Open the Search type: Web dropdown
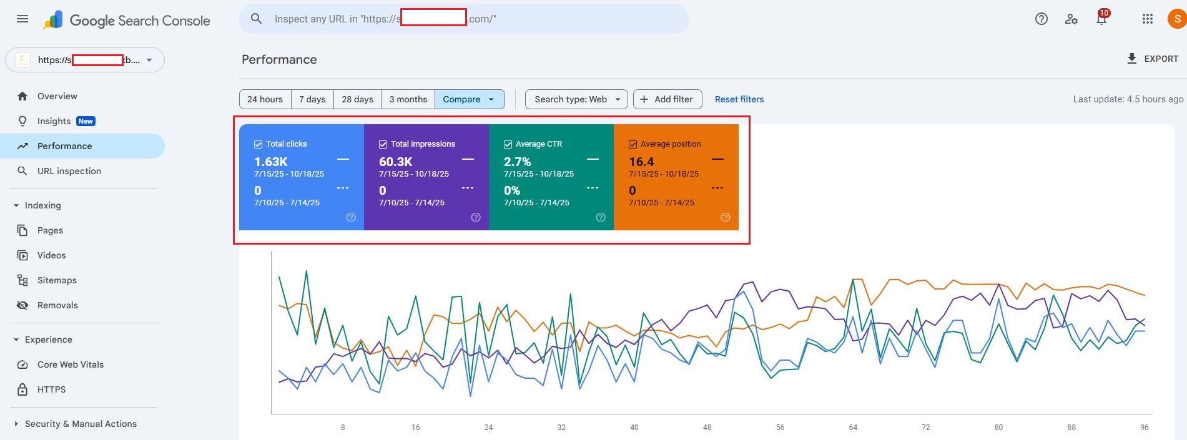1187x440 pixels. click(576, 99)
